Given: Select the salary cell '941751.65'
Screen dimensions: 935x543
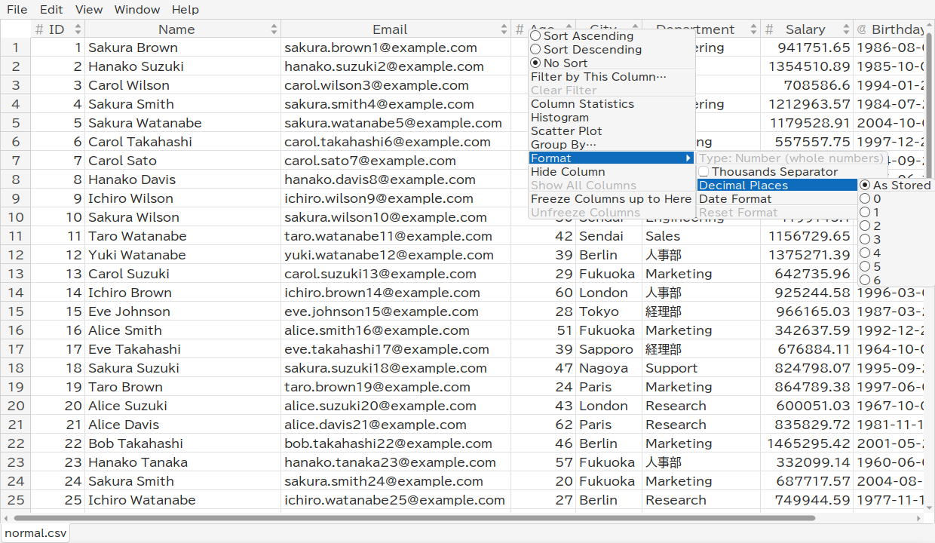Looking at the screenshot, I should point(807,48).
